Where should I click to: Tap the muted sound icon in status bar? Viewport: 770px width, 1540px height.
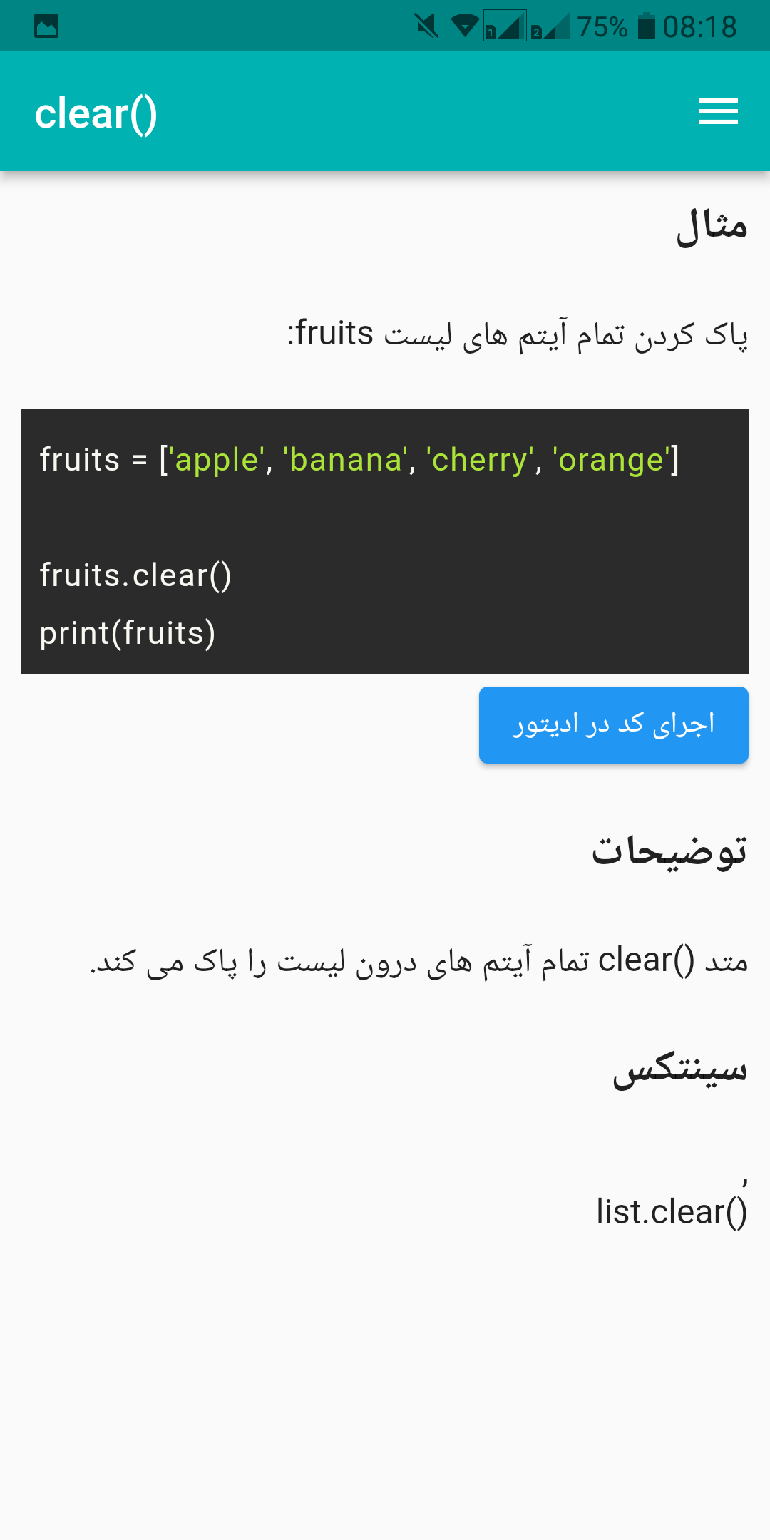(x=426, y=26)
